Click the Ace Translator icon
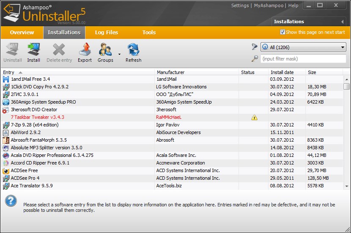Screen dimensions: 351x233 [6, 186]
